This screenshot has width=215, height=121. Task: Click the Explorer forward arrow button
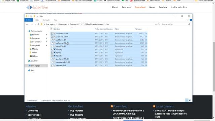tap(32, 24)
